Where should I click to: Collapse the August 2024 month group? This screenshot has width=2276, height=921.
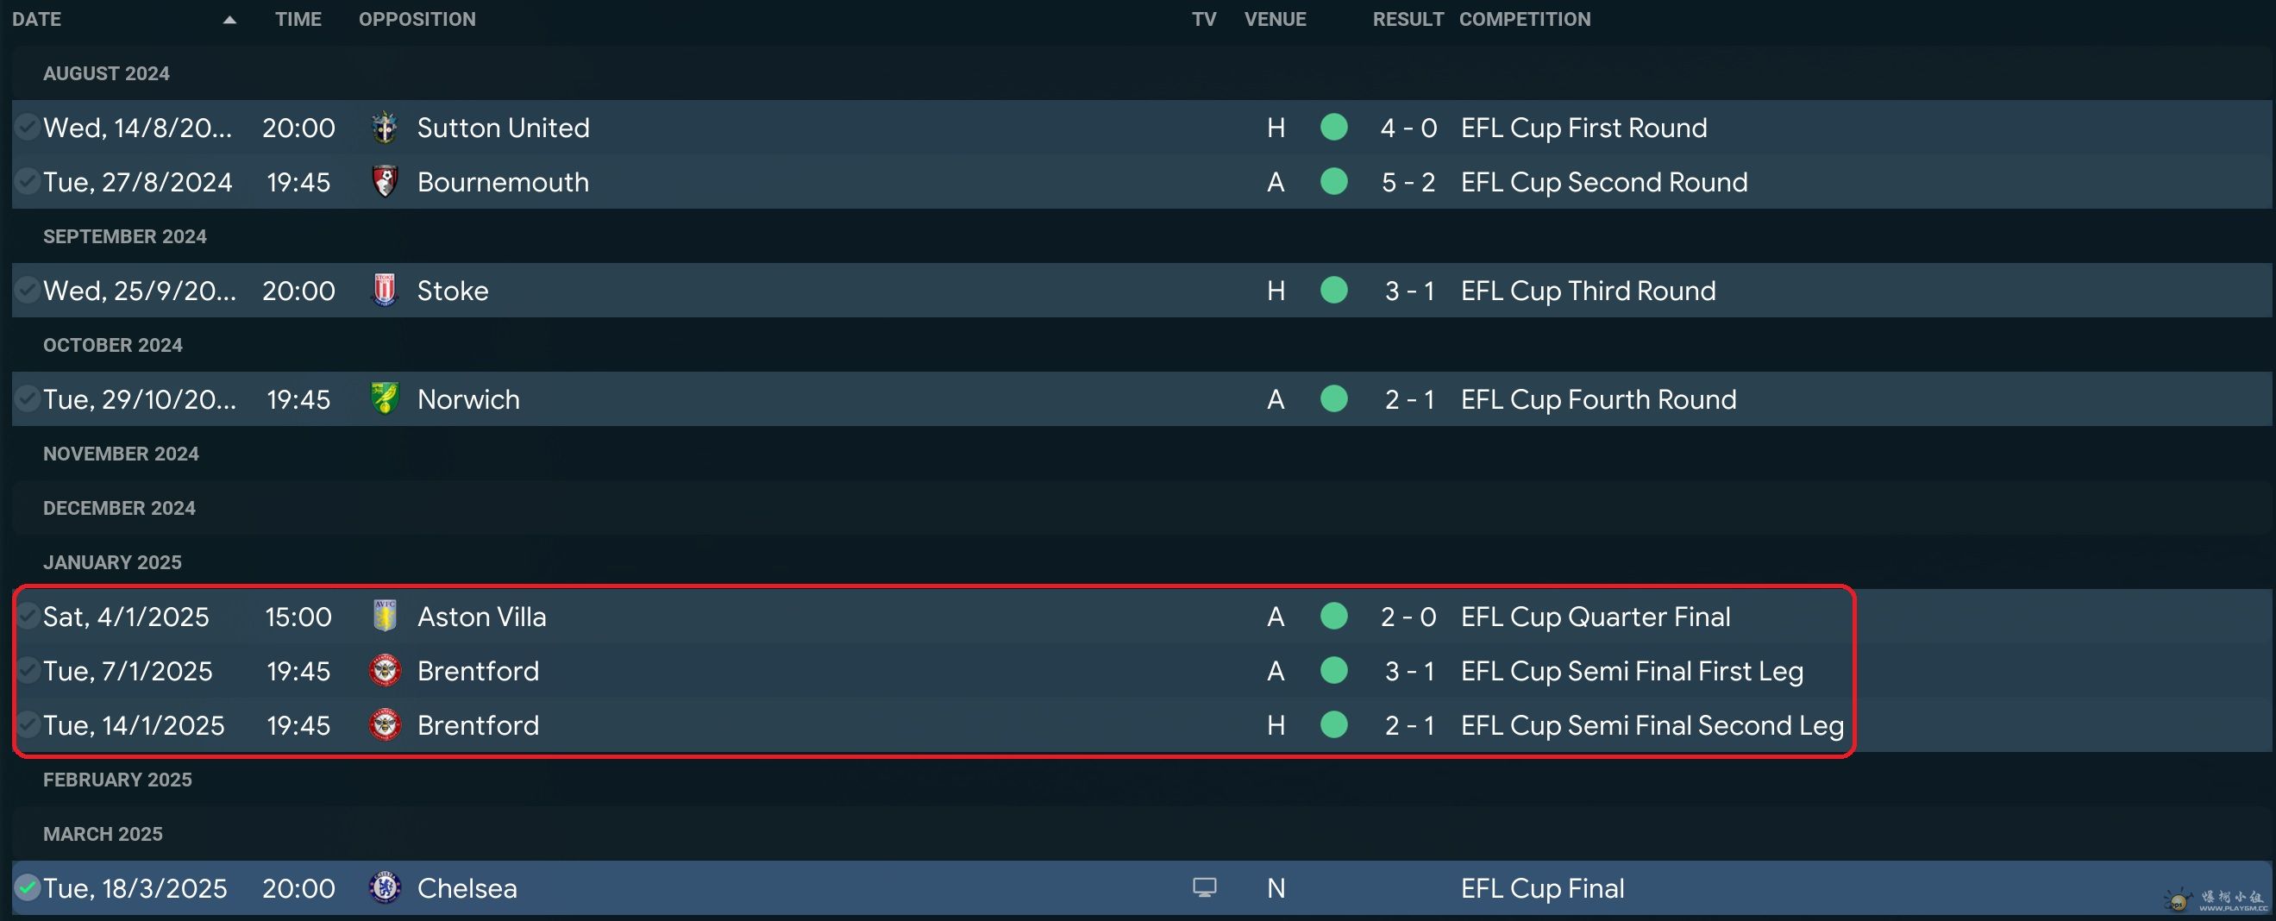[x=106, y=73]
